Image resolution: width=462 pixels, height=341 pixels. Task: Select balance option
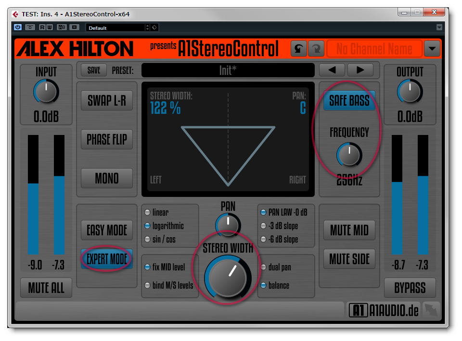[275, 285]
